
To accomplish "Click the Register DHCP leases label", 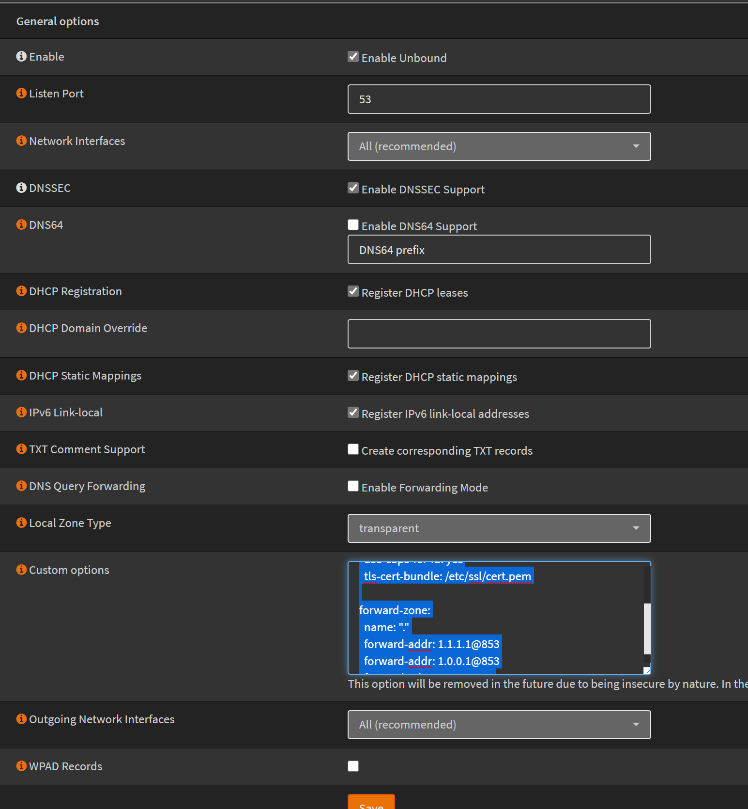I will point(414,293).
